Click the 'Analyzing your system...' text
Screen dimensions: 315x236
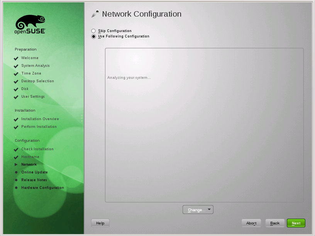pos(129,78)
